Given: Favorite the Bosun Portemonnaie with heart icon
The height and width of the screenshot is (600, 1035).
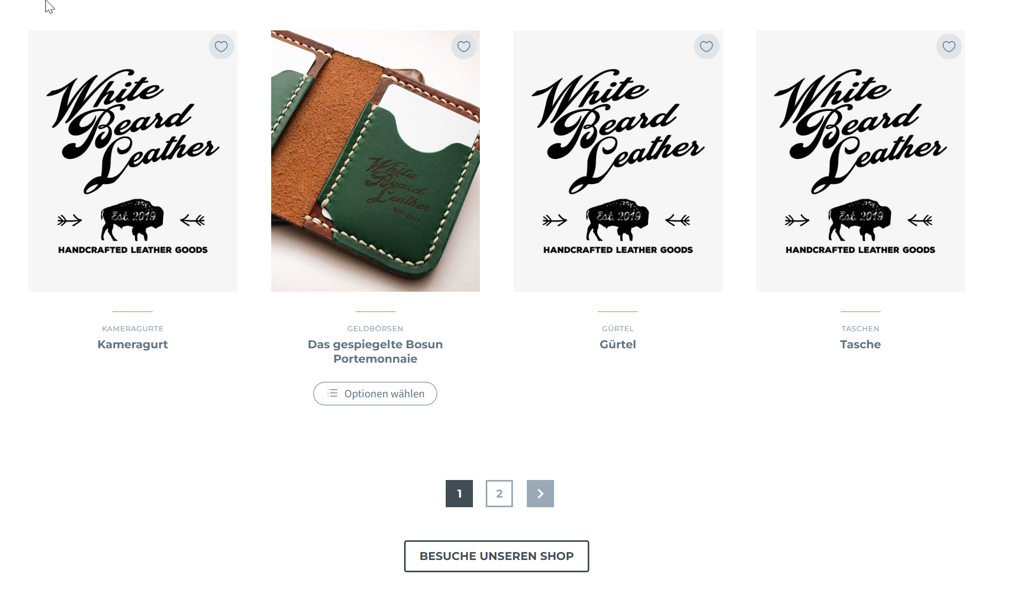Looking at the screenshot, I should click(464, 46).
